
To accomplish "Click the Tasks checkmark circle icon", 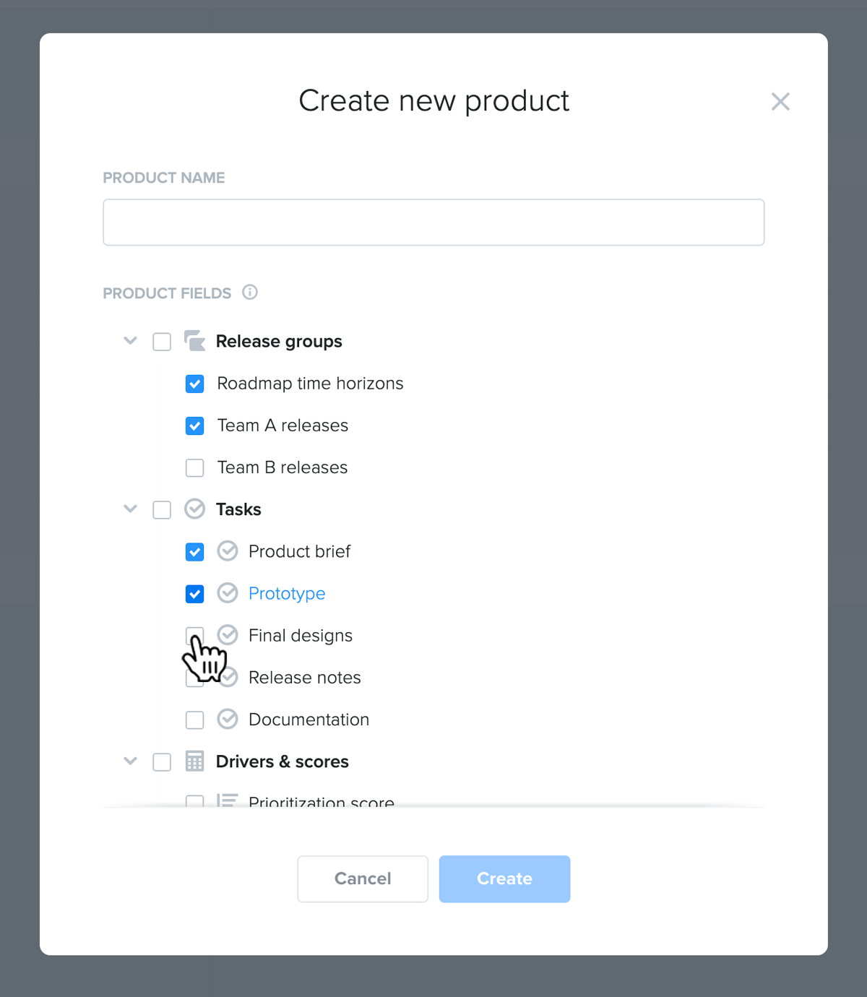I will (195, 509).
